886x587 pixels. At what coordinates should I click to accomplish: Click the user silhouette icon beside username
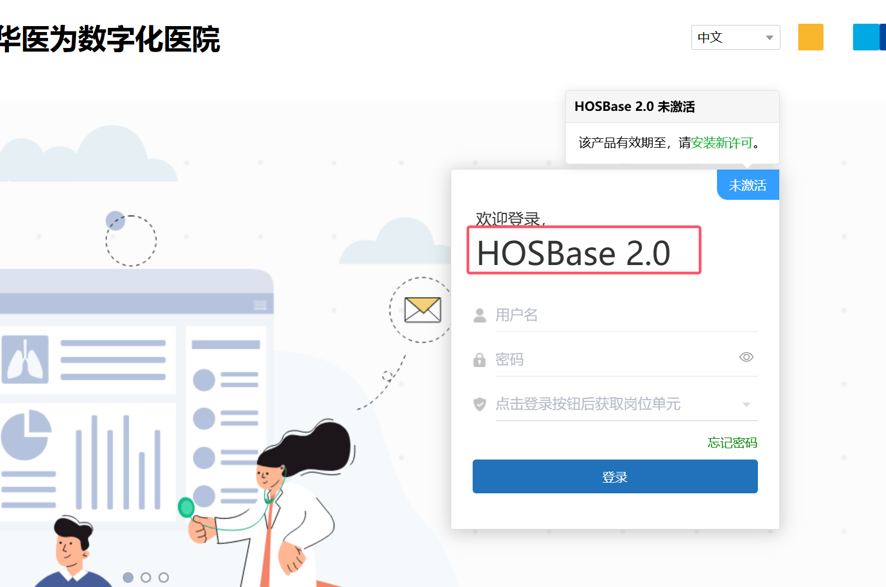(x=480, y=315)
